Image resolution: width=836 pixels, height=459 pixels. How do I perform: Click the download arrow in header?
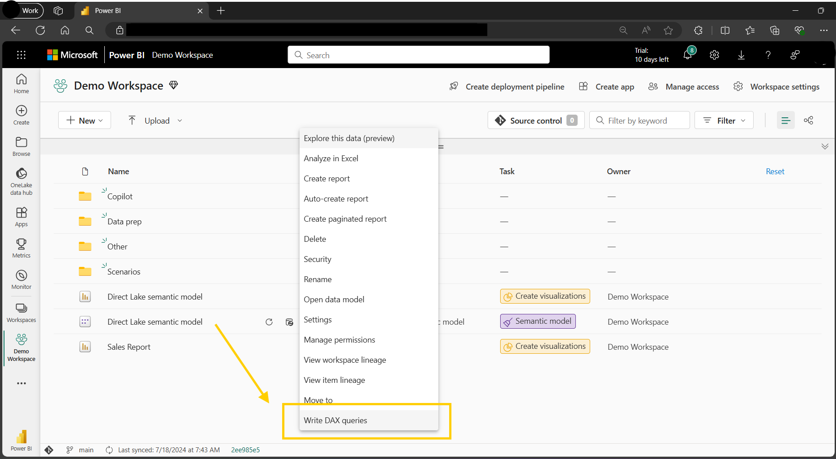[741, 55]
